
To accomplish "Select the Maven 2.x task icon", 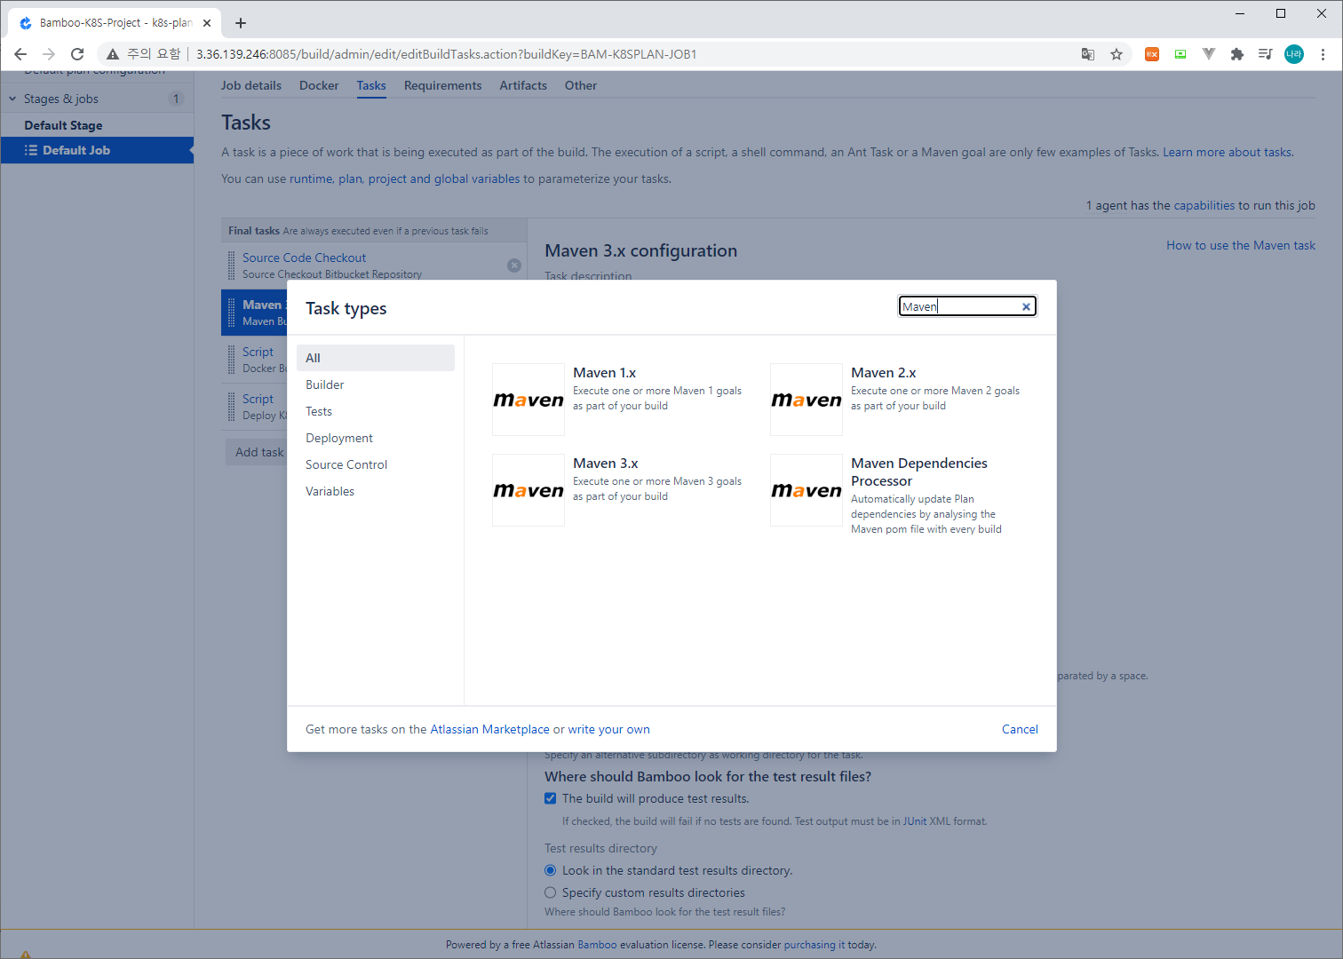I will tap(807, 400).
